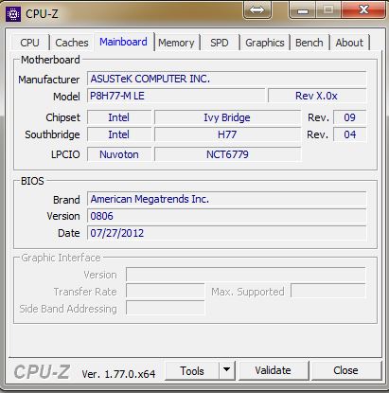Open the Bench tab
Screen dimensions: 389x393
tap(309, 43)
